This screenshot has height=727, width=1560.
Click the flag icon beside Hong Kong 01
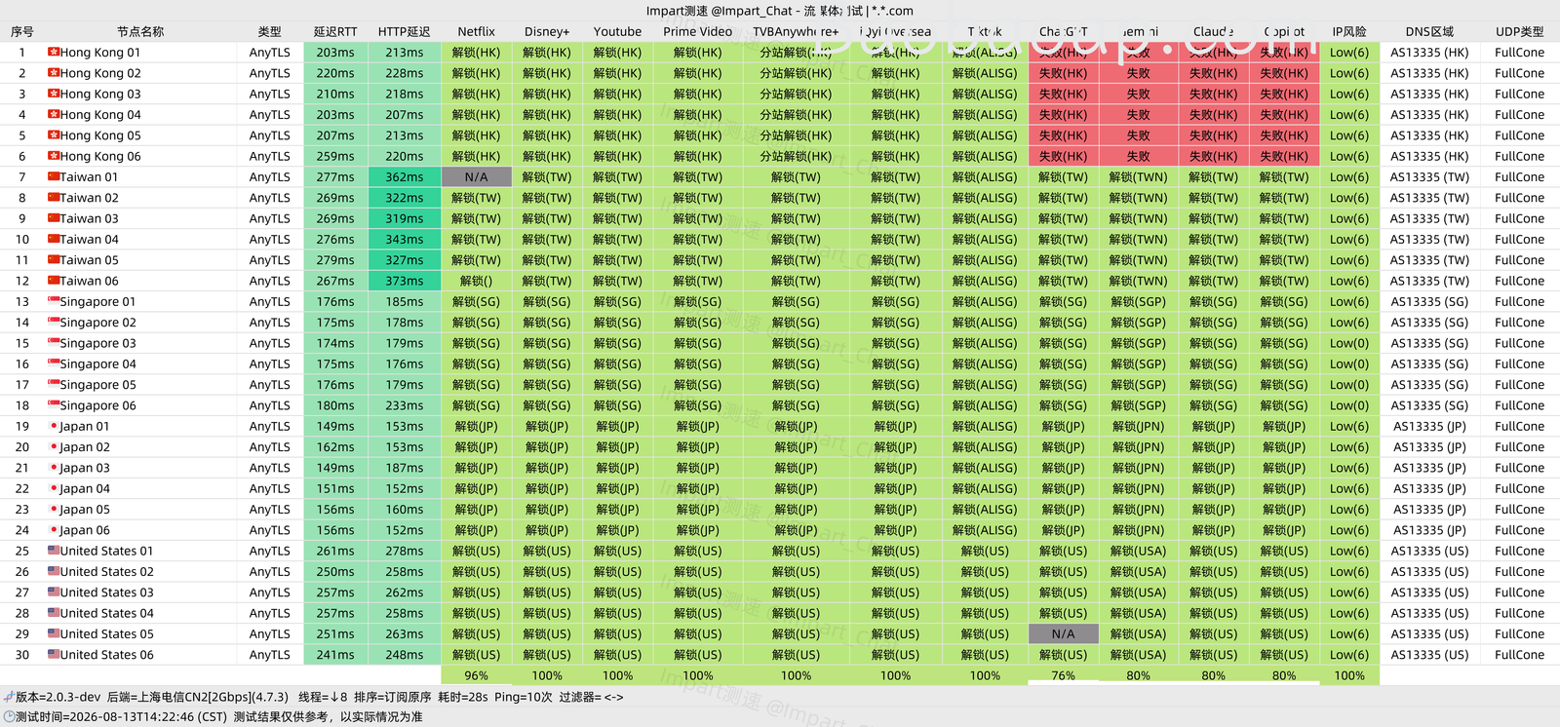point(54,52)
